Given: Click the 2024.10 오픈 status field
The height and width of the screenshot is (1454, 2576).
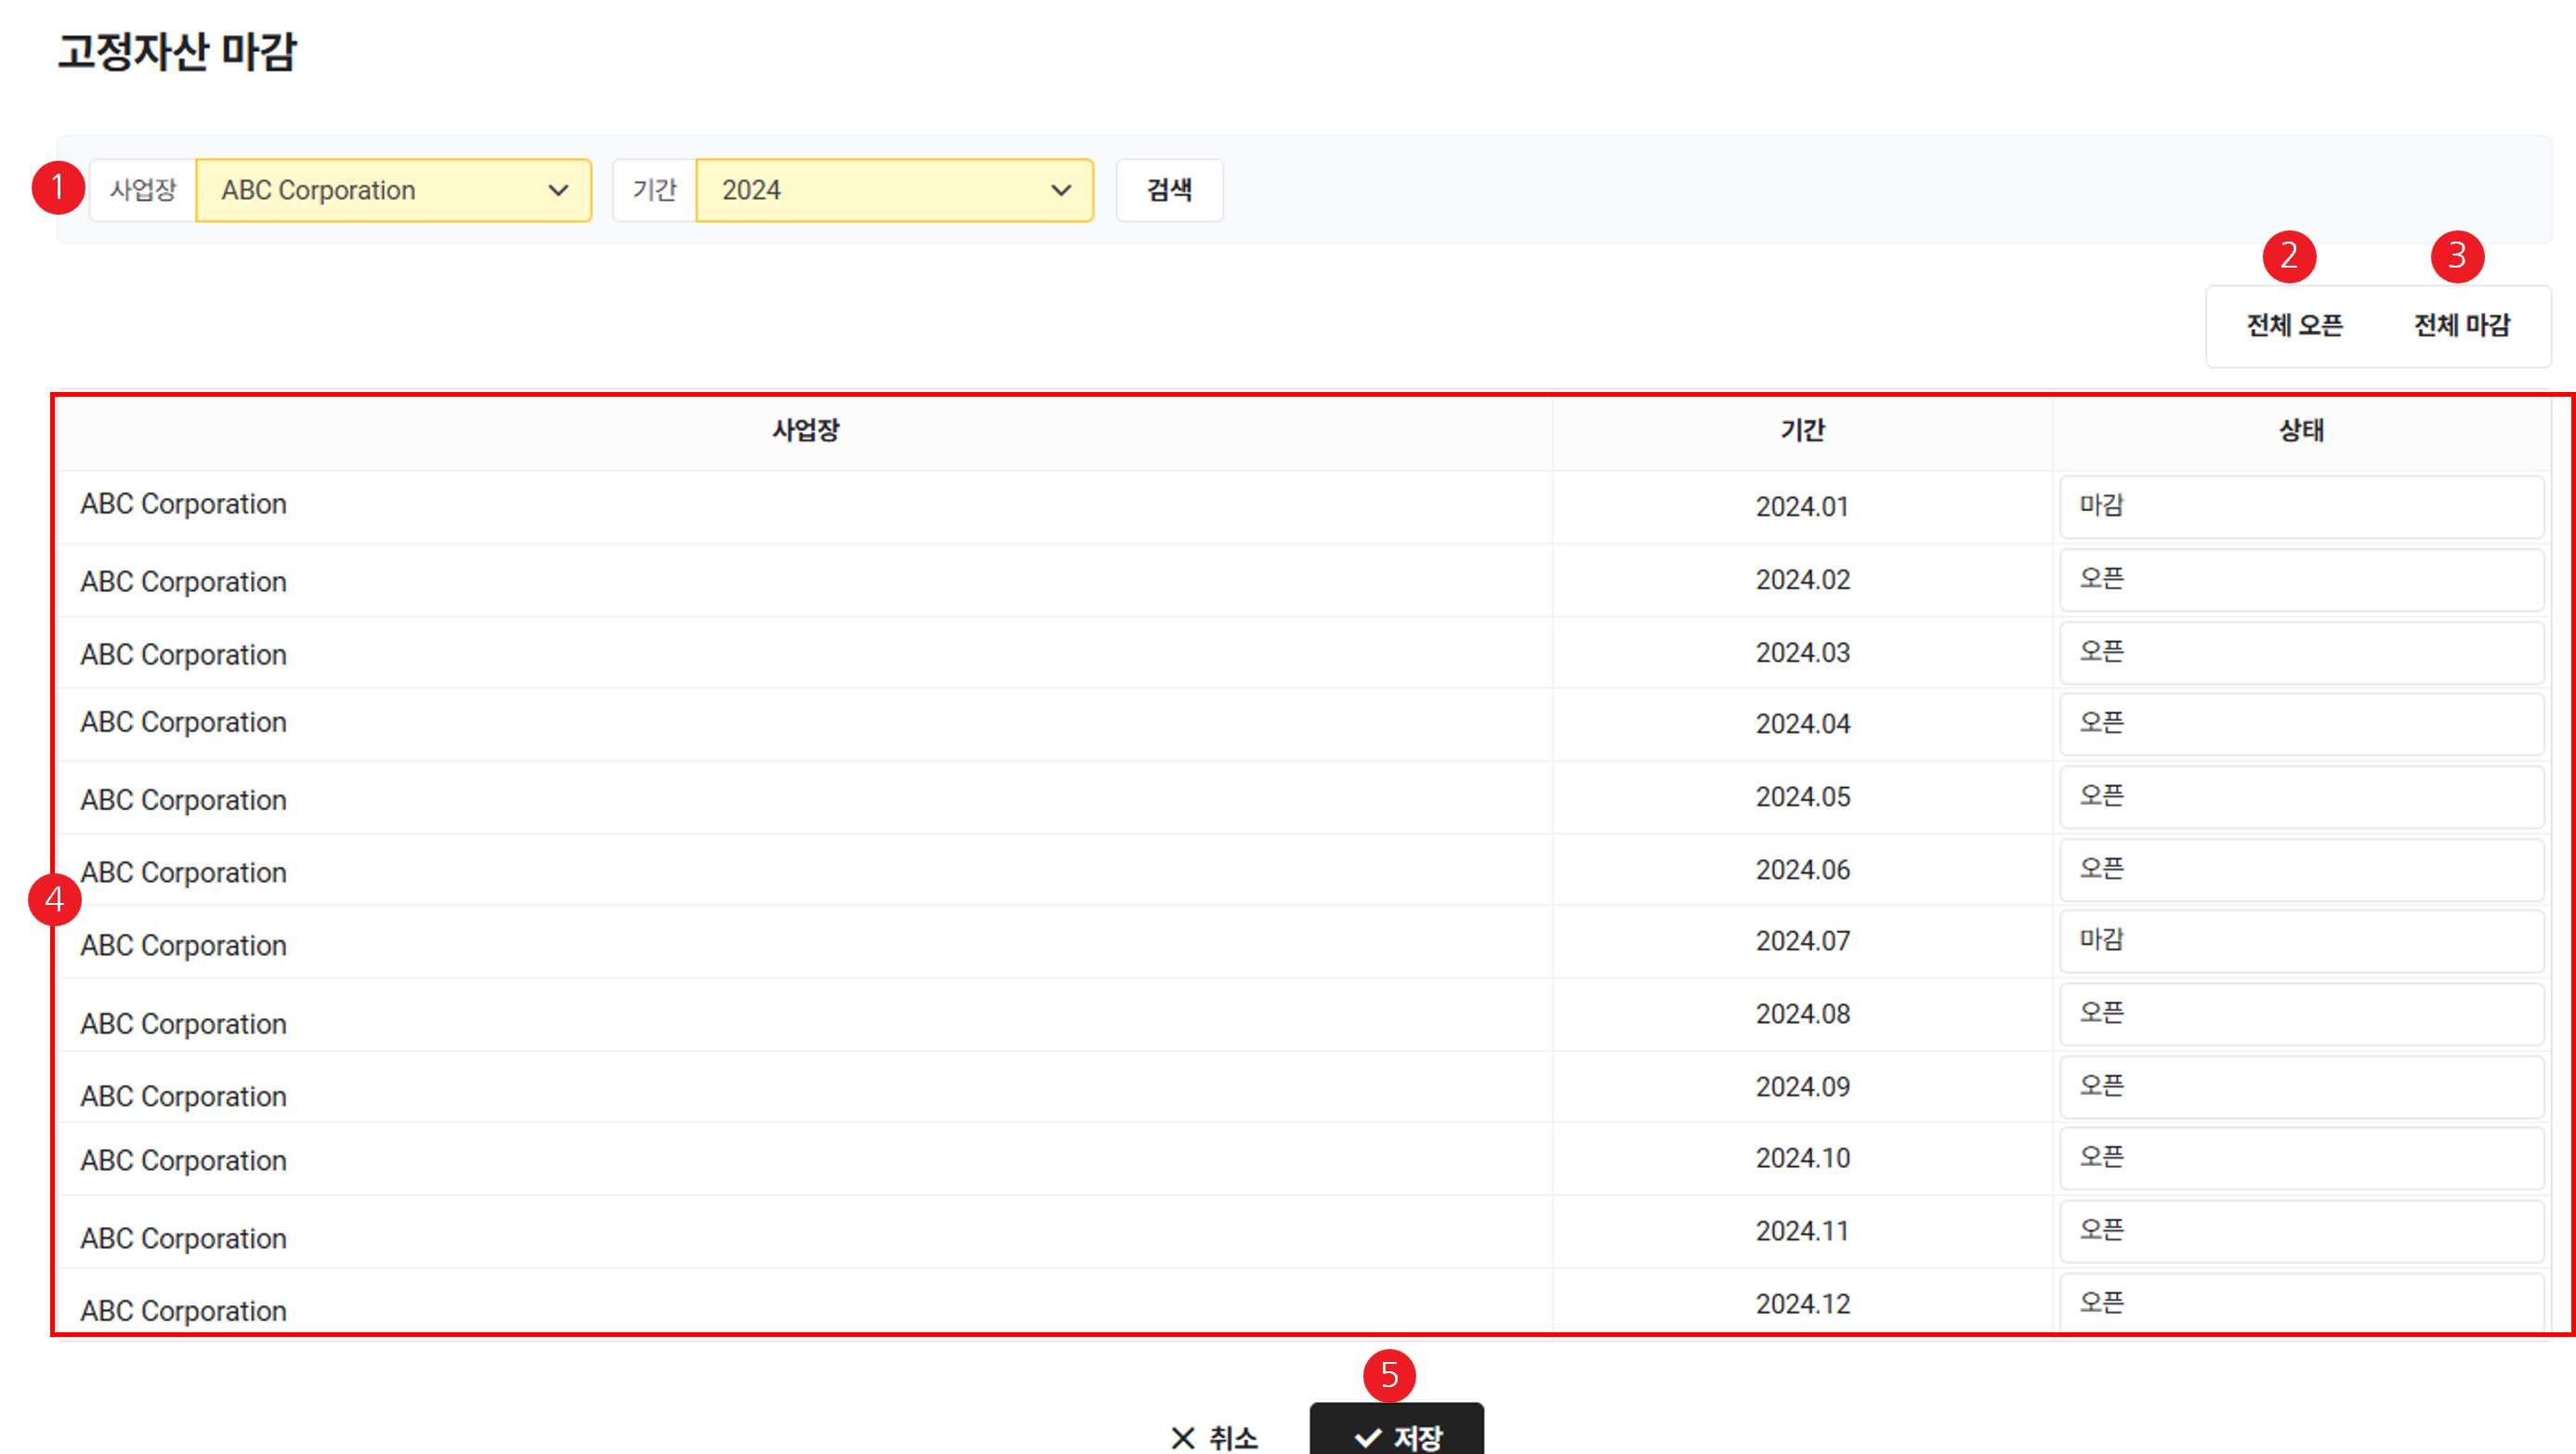Looking at the screenshot, I should tap(2300, 1157).
